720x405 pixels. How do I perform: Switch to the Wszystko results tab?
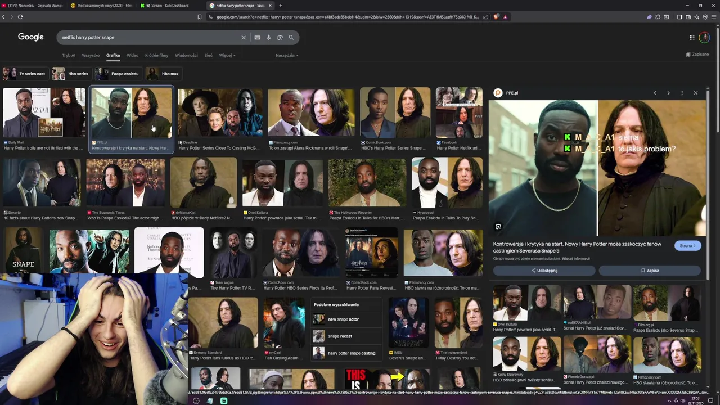[91, 55]
